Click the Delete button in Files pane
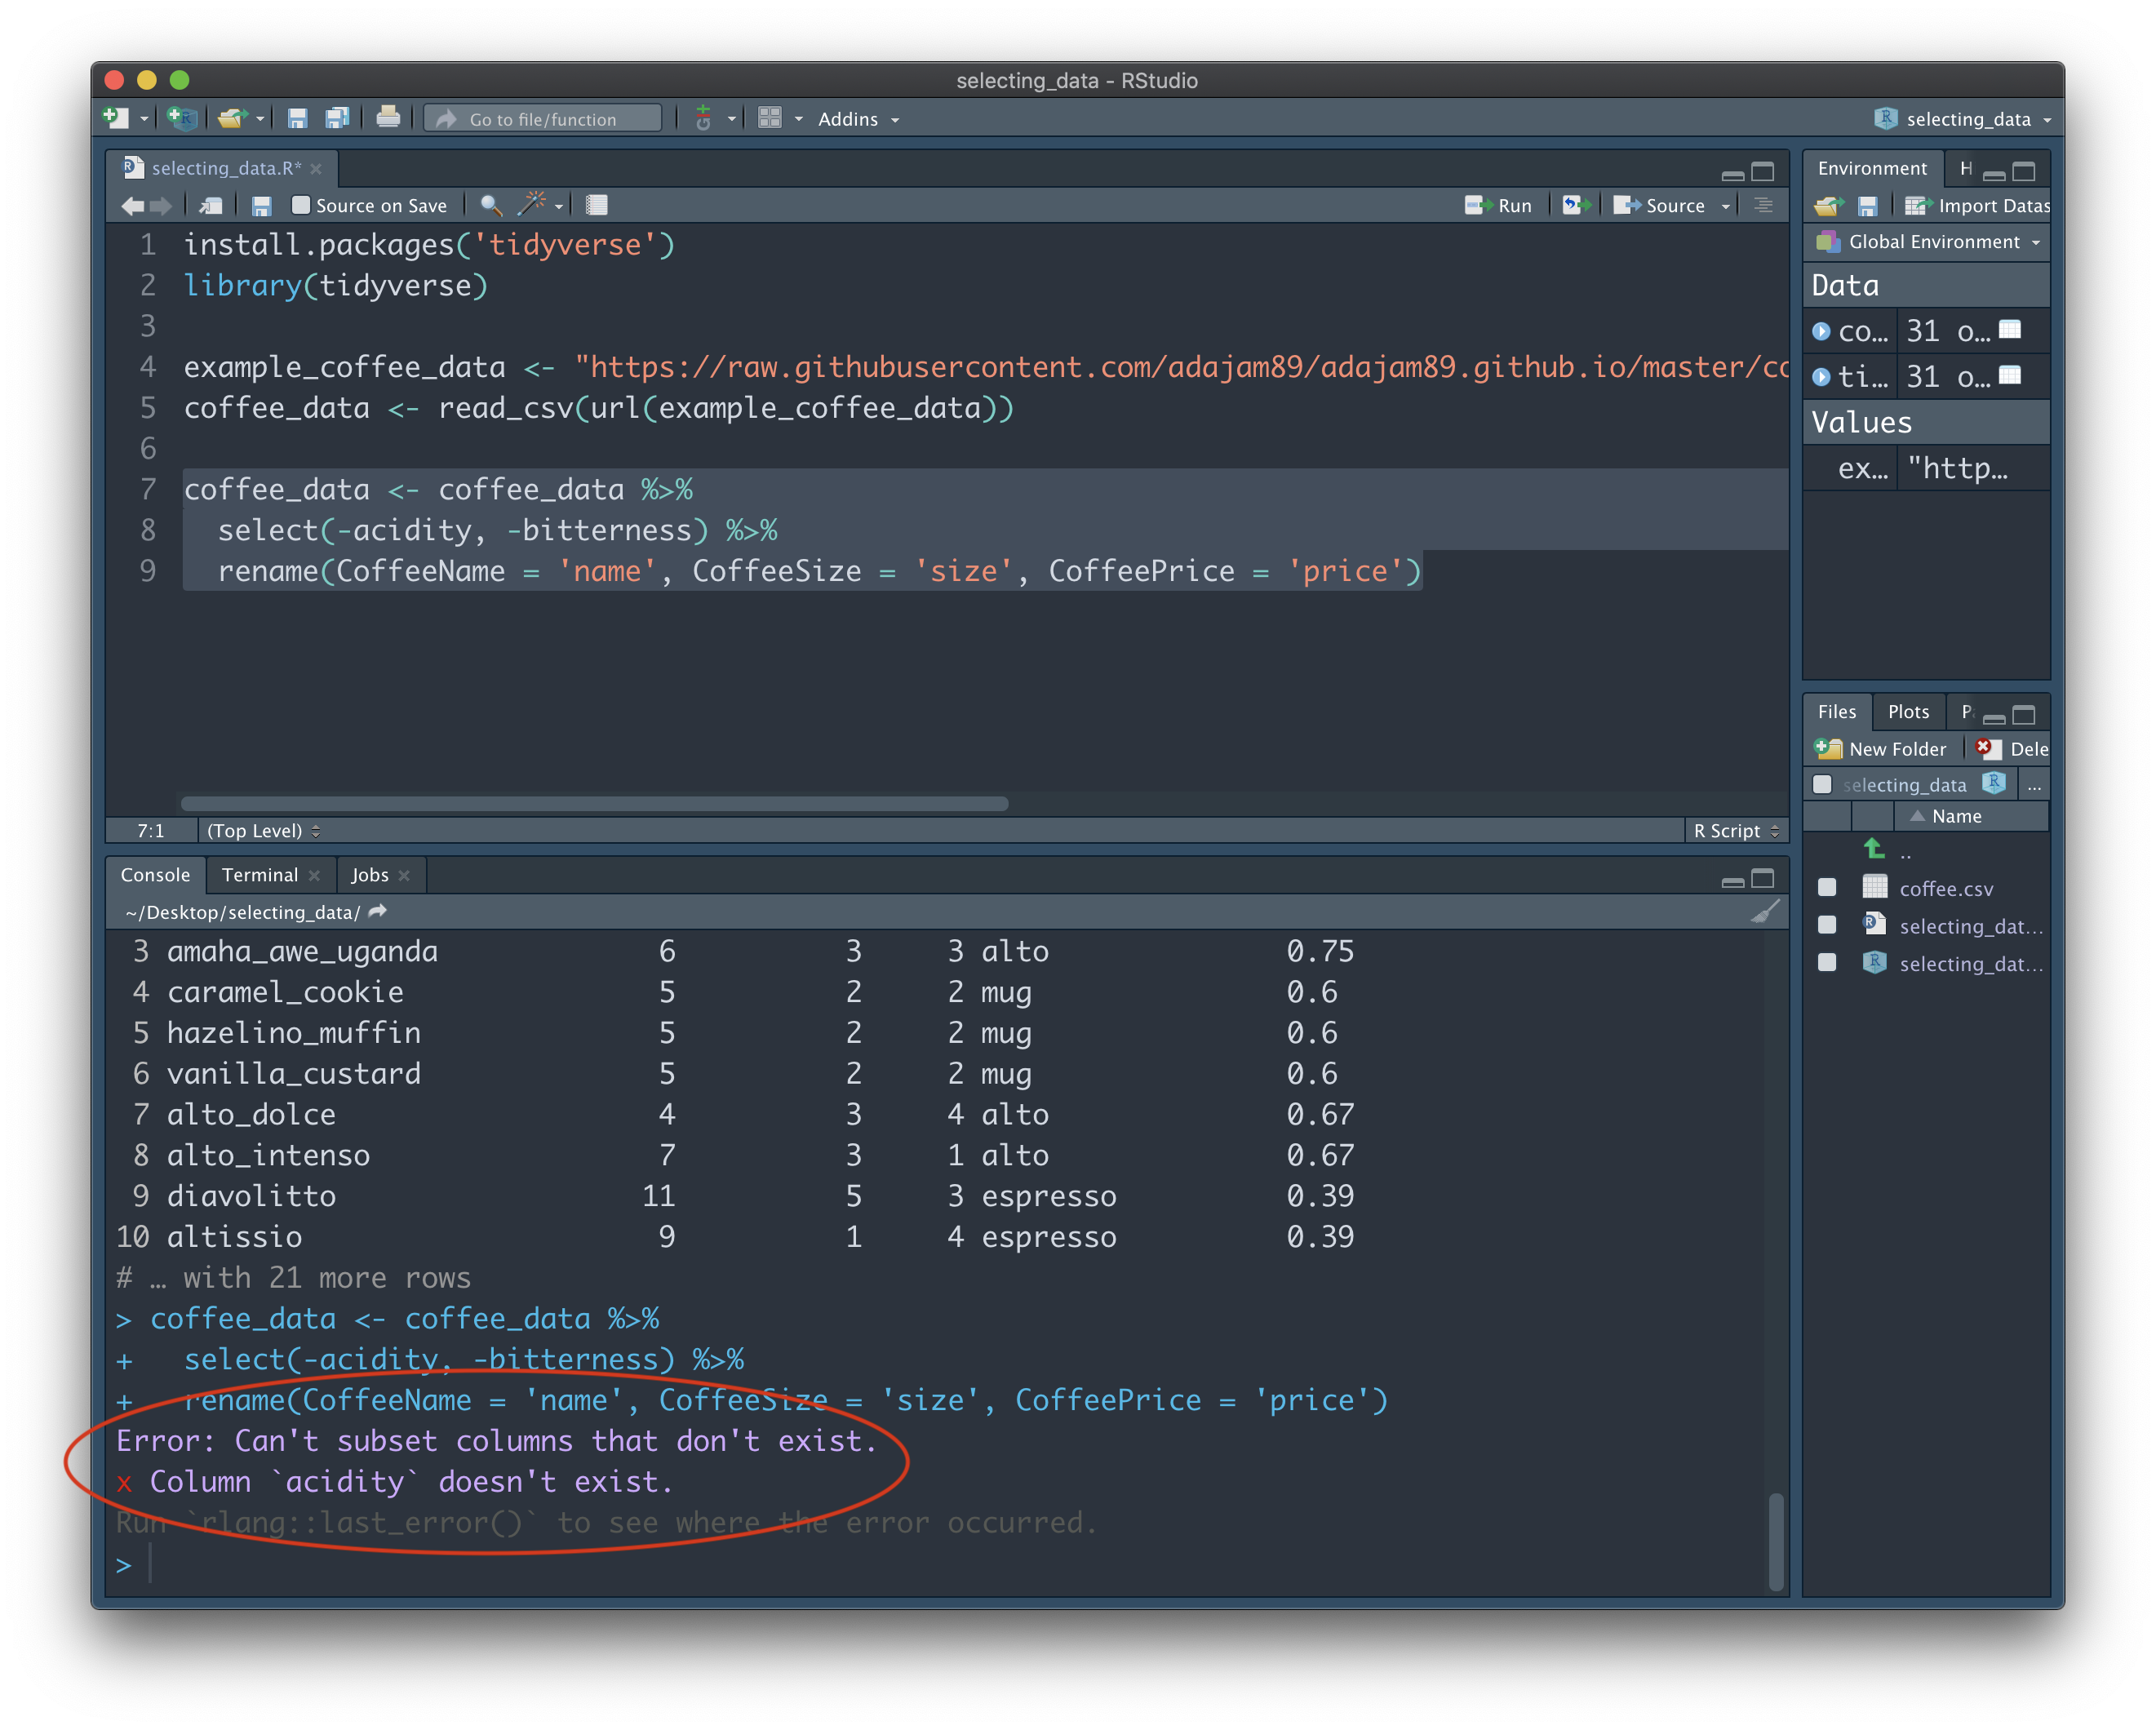This screenshot has height=1730, width=2156. coord(2012,749)
